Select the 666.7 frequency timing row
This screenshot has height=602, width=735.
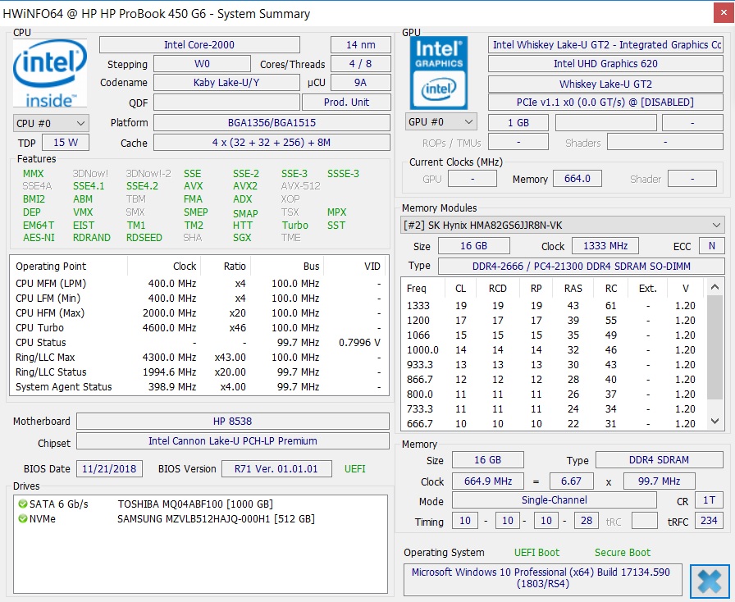coord(553,424)
